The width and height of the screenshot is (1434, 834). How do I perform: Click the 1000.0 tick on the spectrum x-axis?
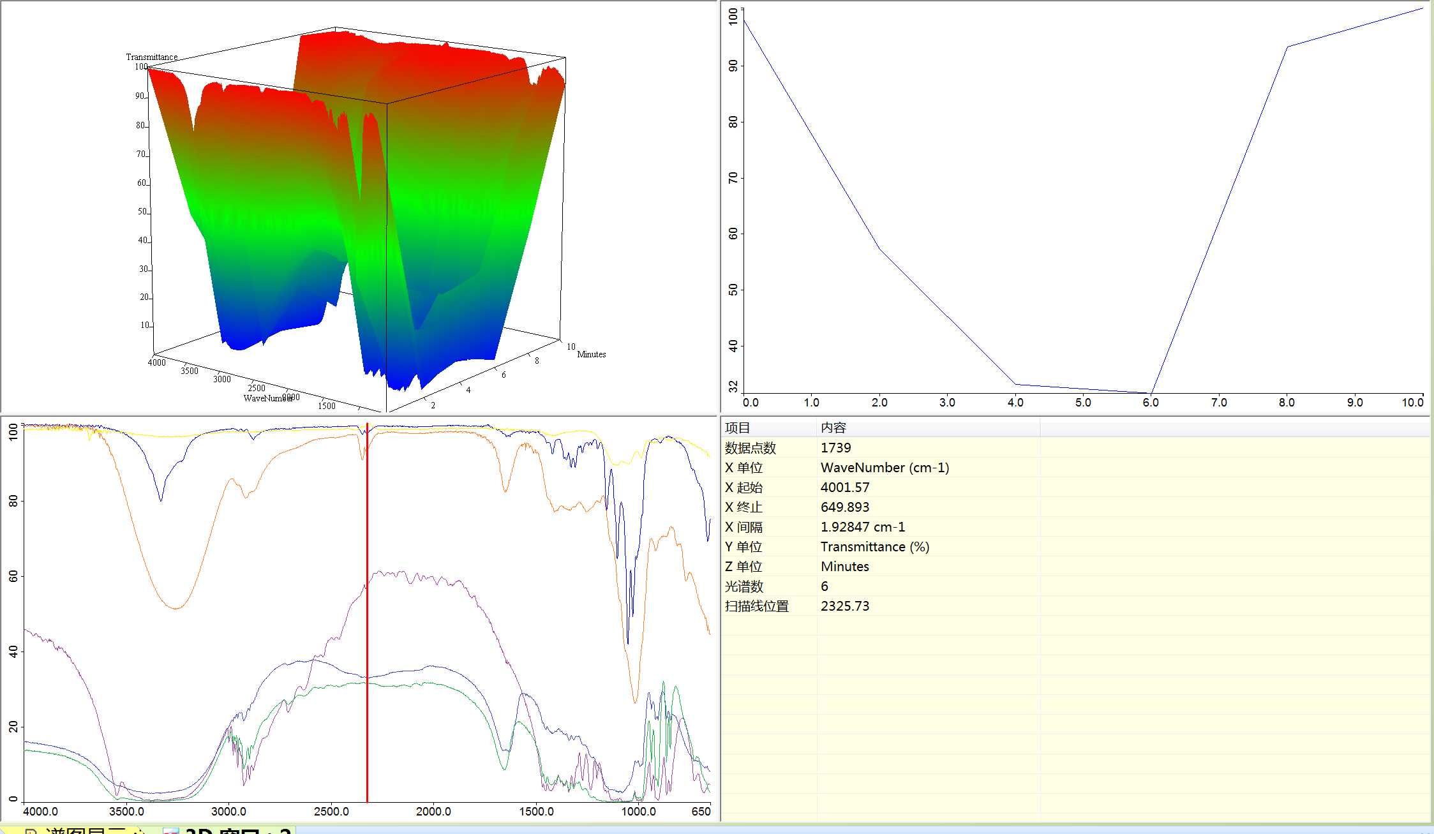[x=639, y=812]
